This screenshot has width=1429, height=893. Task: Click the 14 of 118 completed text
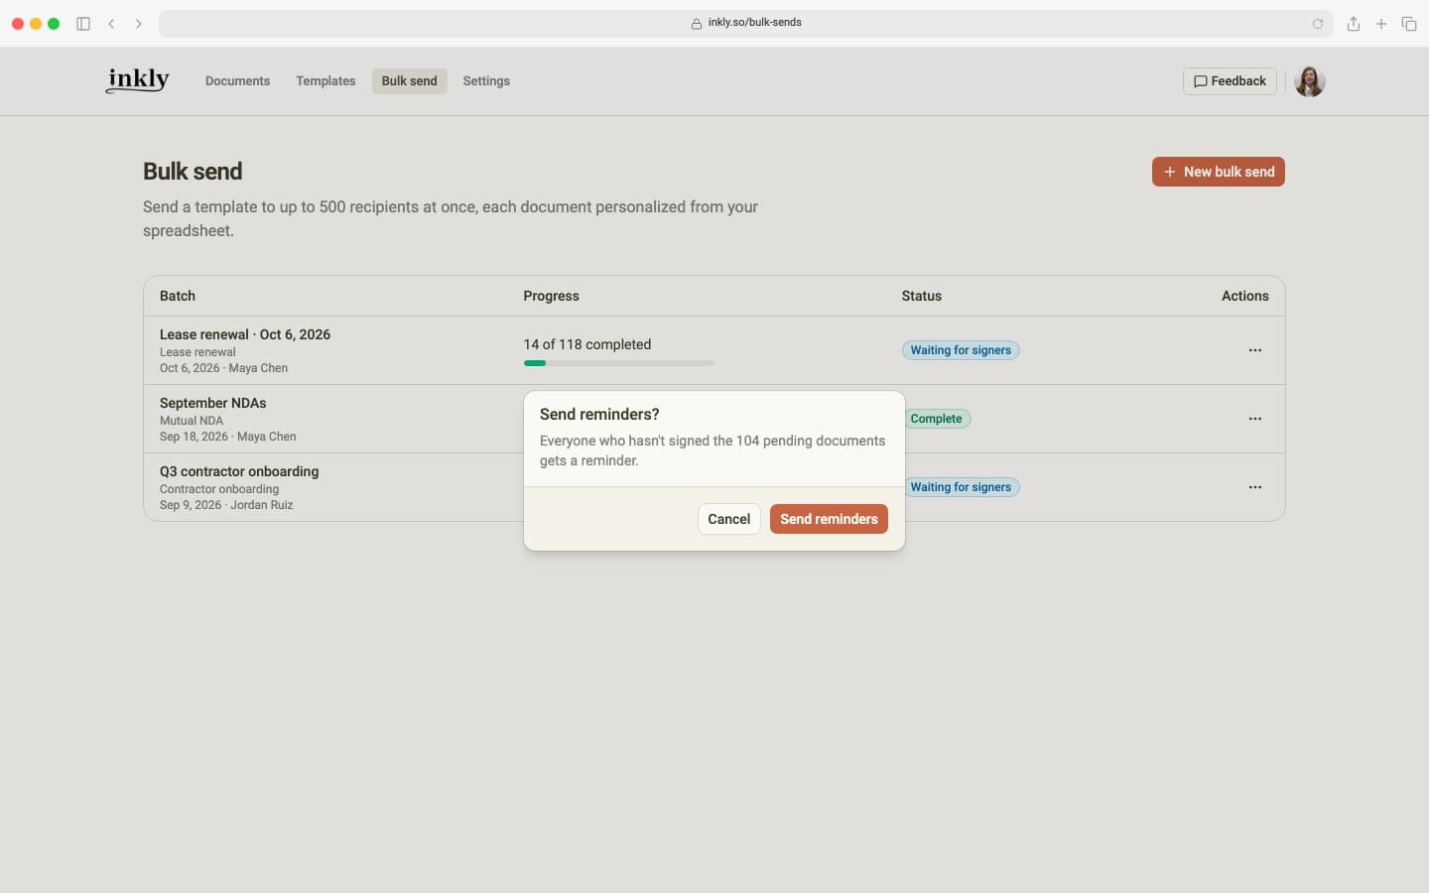coord(587,344)
